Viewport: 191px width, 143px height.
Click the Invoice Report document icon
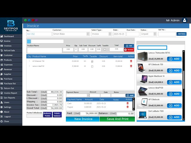(1, 93)
